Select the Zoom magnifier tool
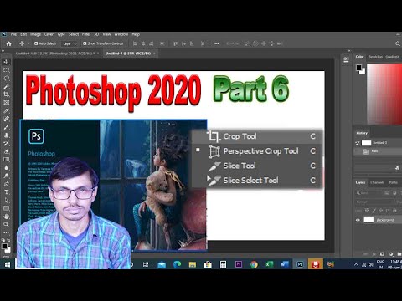Viewport: 402px width, 301px height. [x=6, y=224]
